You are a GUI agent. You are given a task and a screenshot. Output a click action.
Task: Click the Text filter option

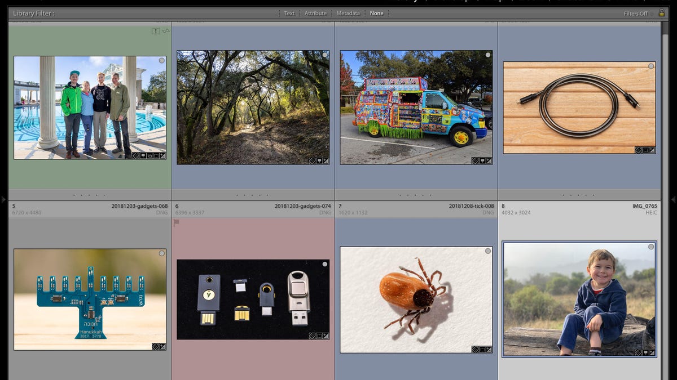[x=289, y=13]
